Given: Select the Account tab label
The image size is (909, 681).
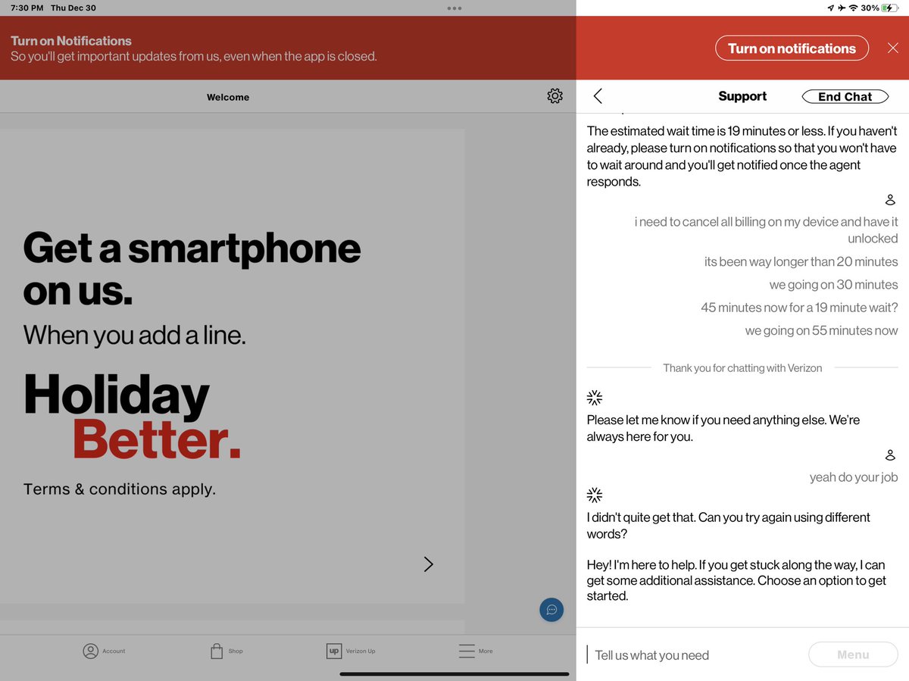Looking at the screenshot, I should coord(114,651).
